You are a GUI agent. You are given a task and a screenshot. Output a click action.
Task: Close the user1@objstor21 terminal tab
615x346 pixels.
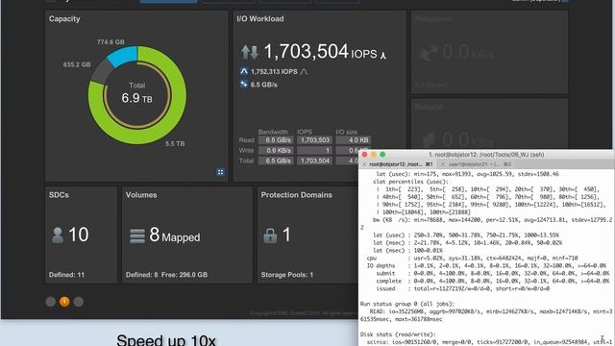(x=443, y=164)
